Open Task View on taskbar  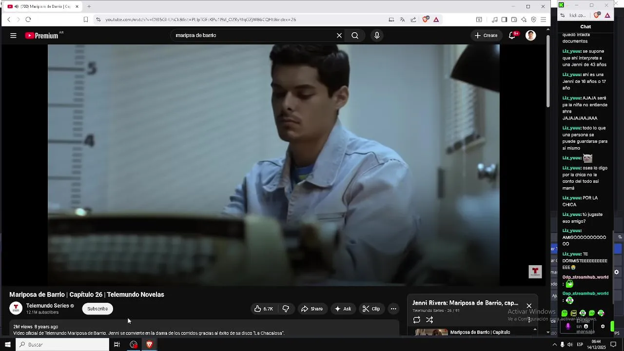coord(117,345)
